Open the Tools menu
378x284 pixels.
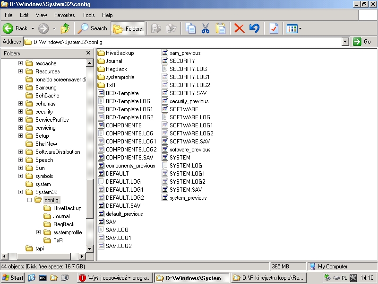88,15
